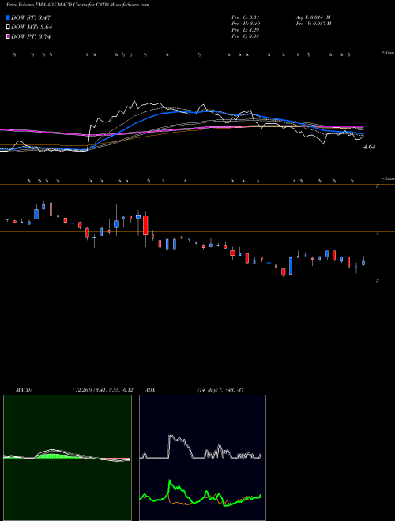Click the Pre O: 3.31 value
The width and height of the screenshot is (395, 521).
(246, 17)
